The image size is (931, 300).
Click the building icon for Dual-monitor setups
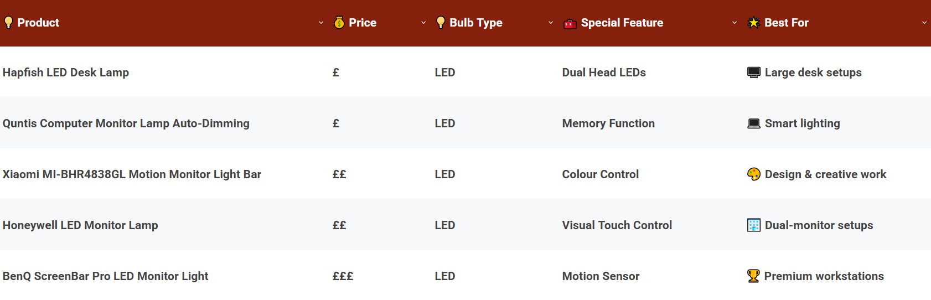coord(753,225)
